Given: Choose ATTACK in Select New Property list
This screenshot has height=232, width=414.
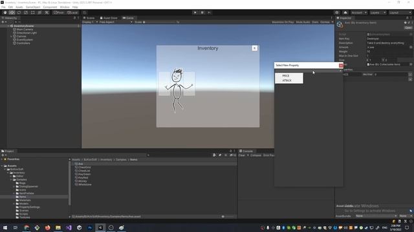Looking at the screenshot, I should (x=287, y=81).
